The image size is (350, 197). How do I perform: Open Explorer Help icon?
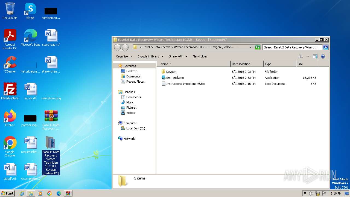[323, 56]
